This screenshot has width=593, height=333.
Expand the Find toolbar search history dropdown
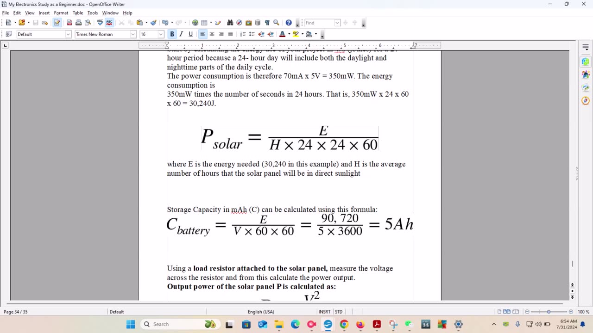[337, 23]
